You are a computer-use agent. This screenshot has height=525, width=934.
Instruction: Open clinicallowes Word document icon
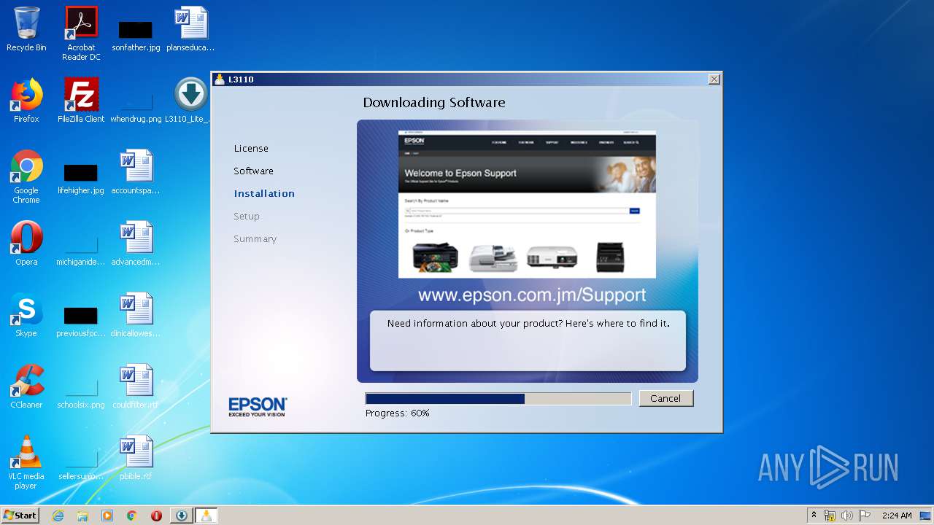point(136,315)
